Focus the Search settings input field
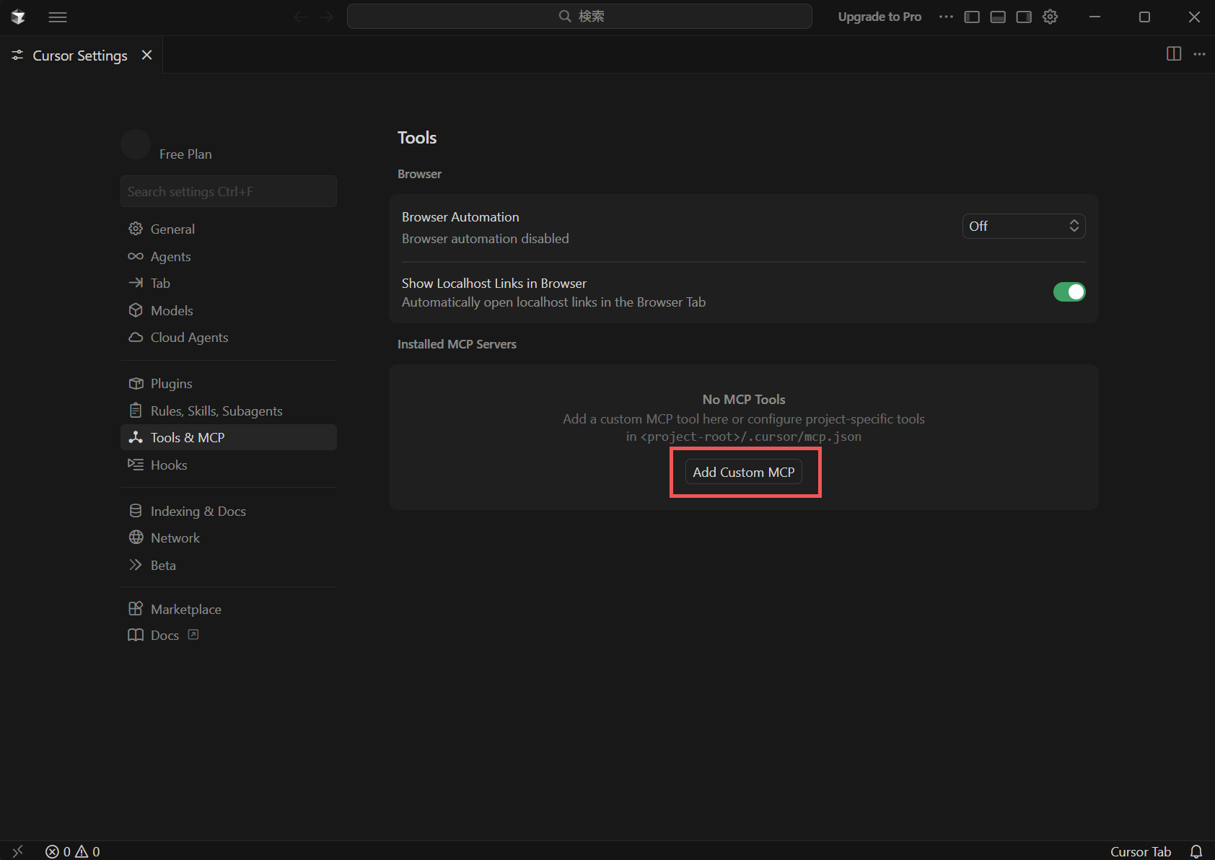This screenshot has width=1215, height=860. click(228, 192)
